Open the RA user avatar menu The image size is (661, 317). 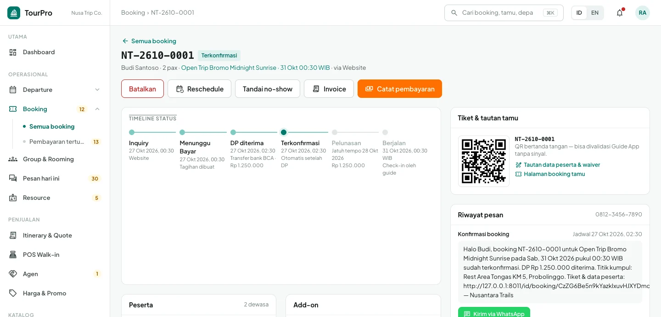(x=643, y=13)
